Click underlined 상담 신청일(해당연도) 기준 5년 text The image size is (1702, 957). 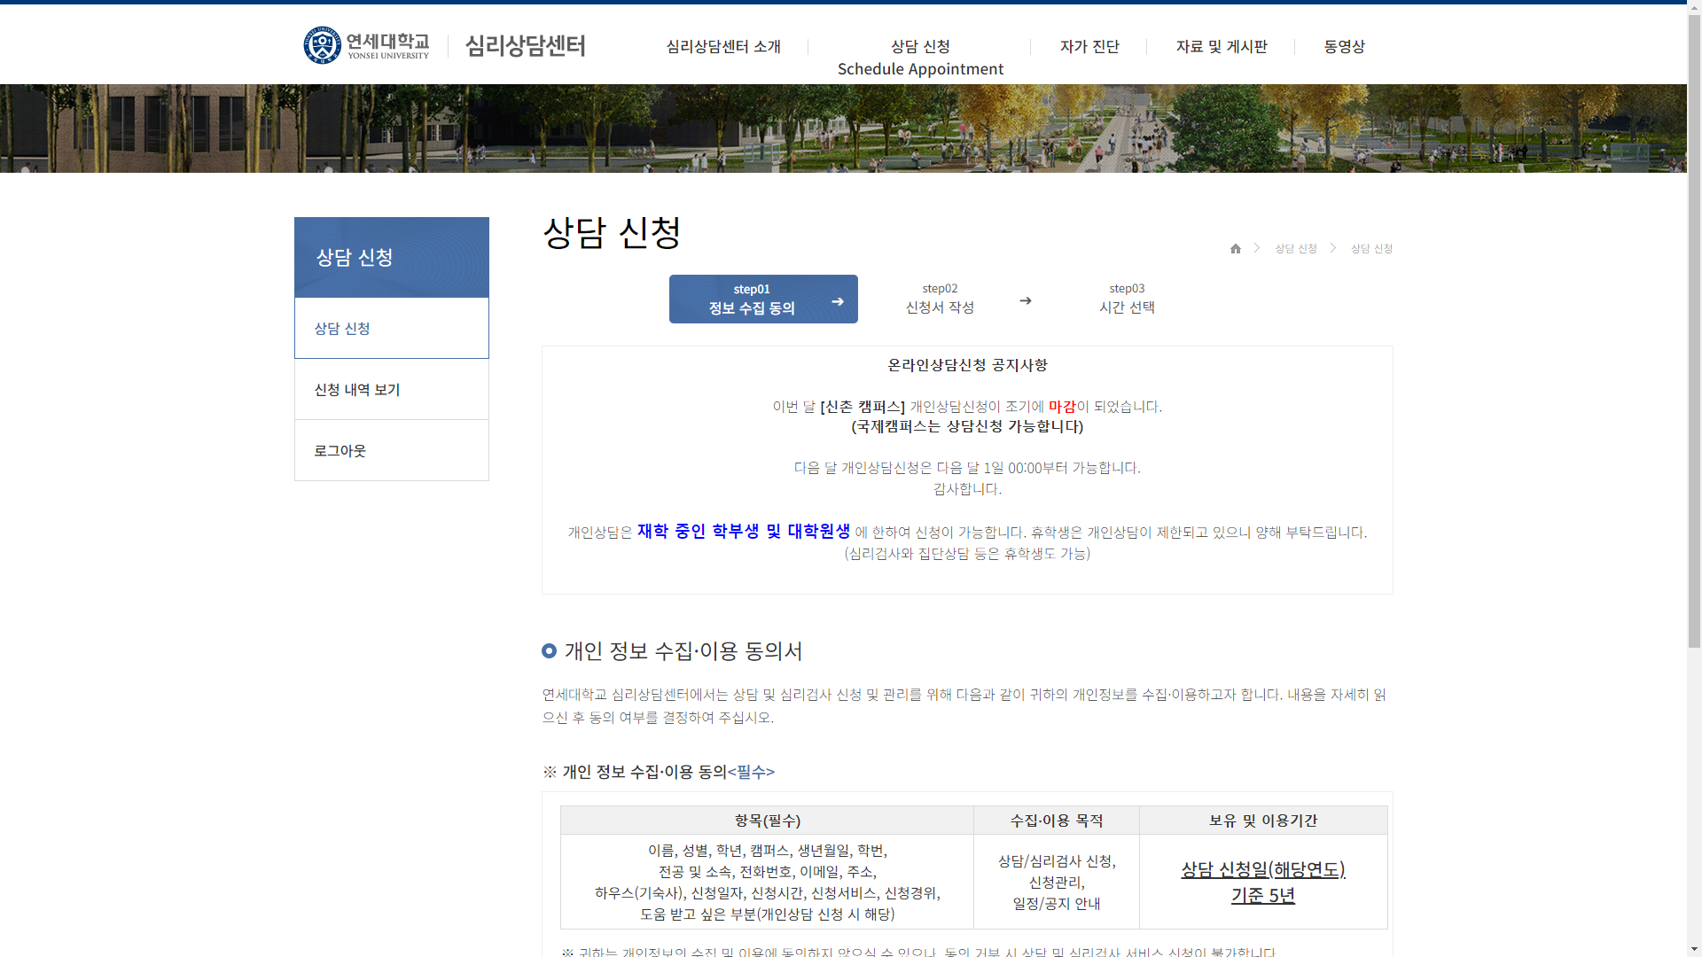pos(1263,882)
